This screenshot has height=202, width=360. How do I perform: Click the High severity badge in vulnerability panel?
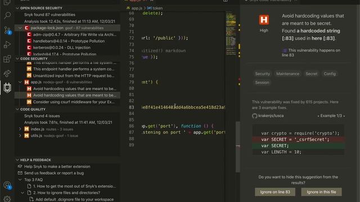[x=264, y=20]
